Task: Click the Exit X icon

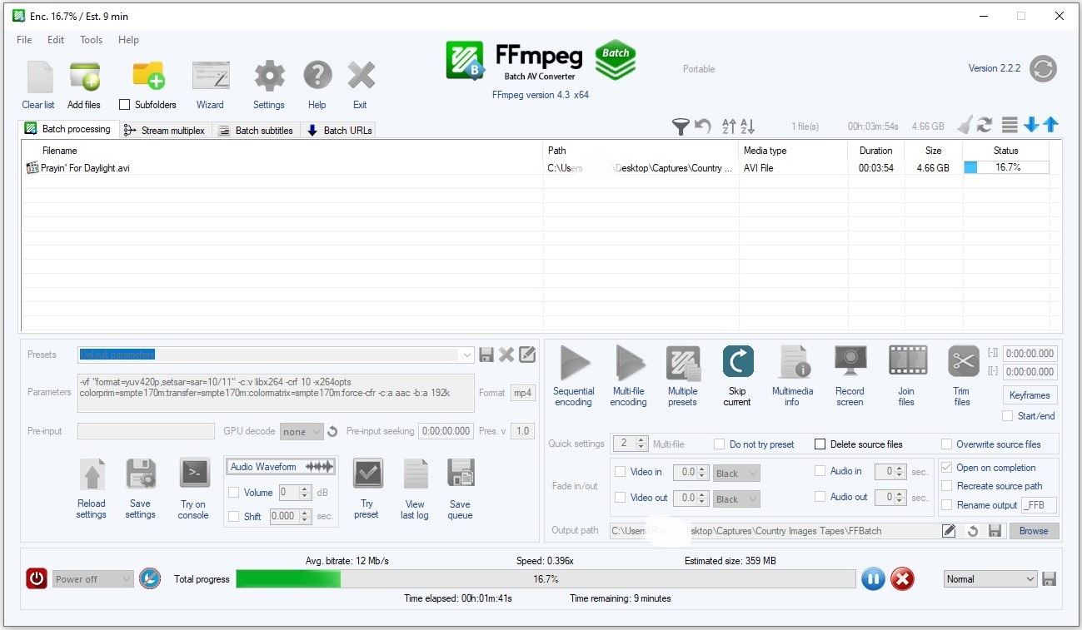Action: 361,76
